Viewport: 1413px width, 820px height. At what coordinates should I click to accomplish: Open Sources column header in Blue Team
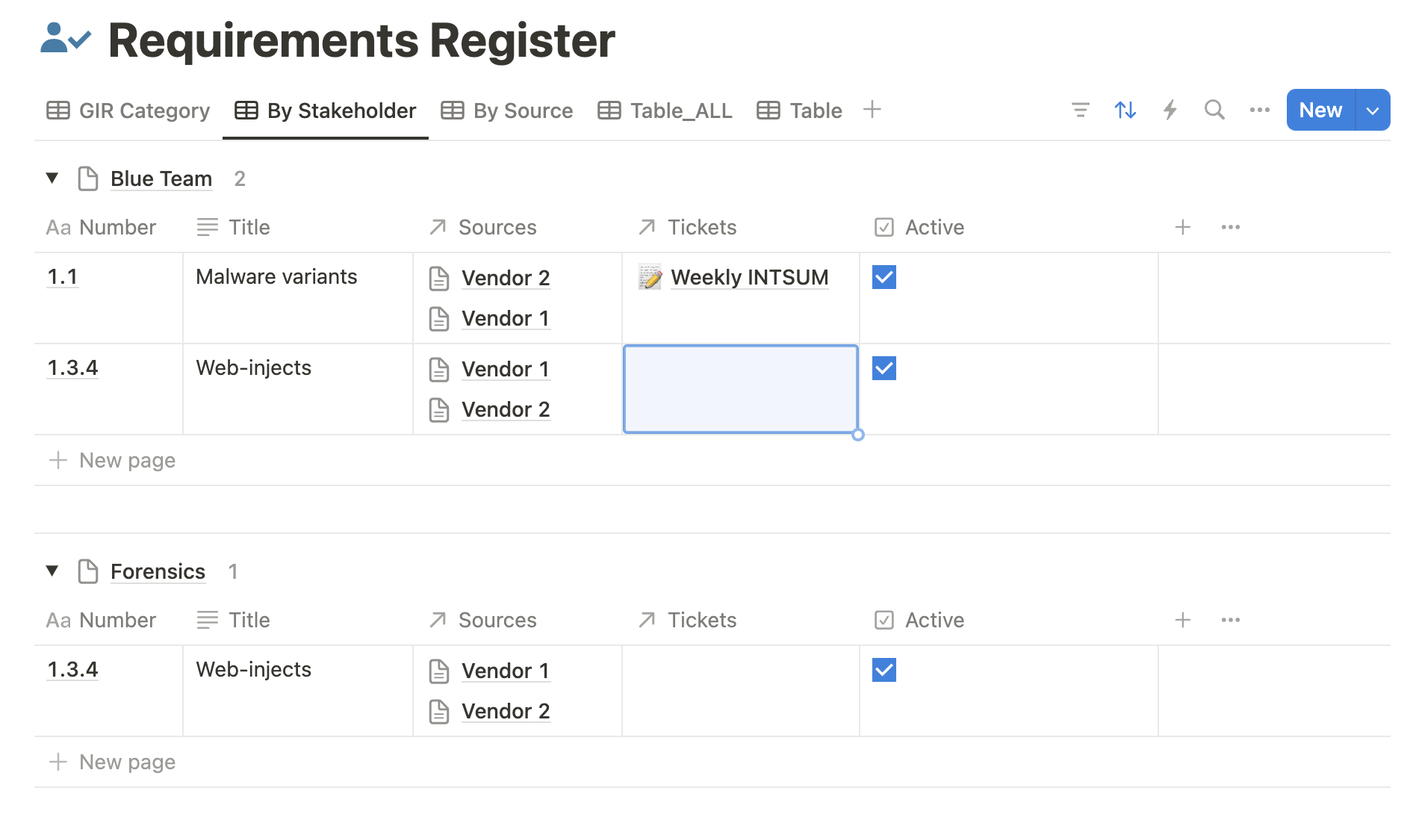(x=483, y=227)
